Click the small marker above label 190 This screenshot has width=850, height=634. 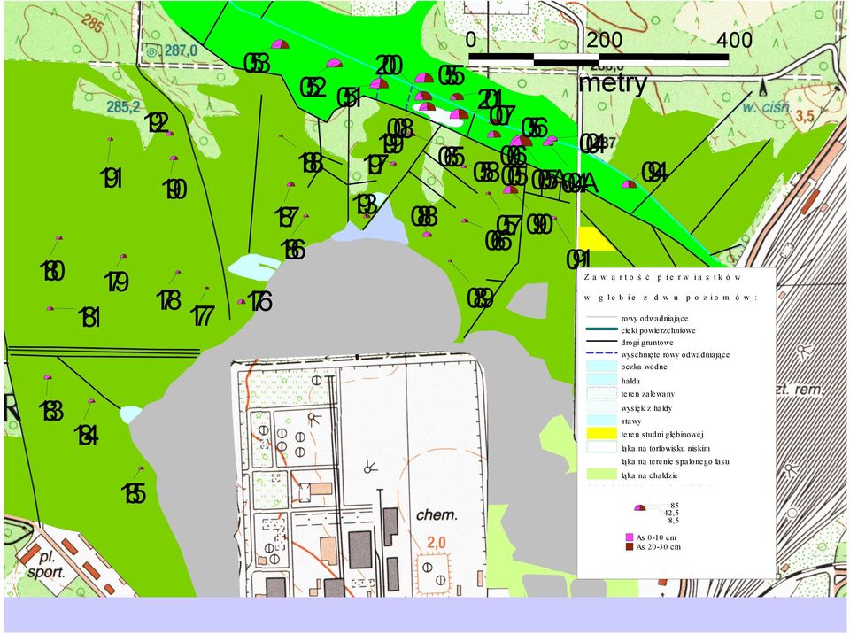pyautogui.click(x=174, y=158)
